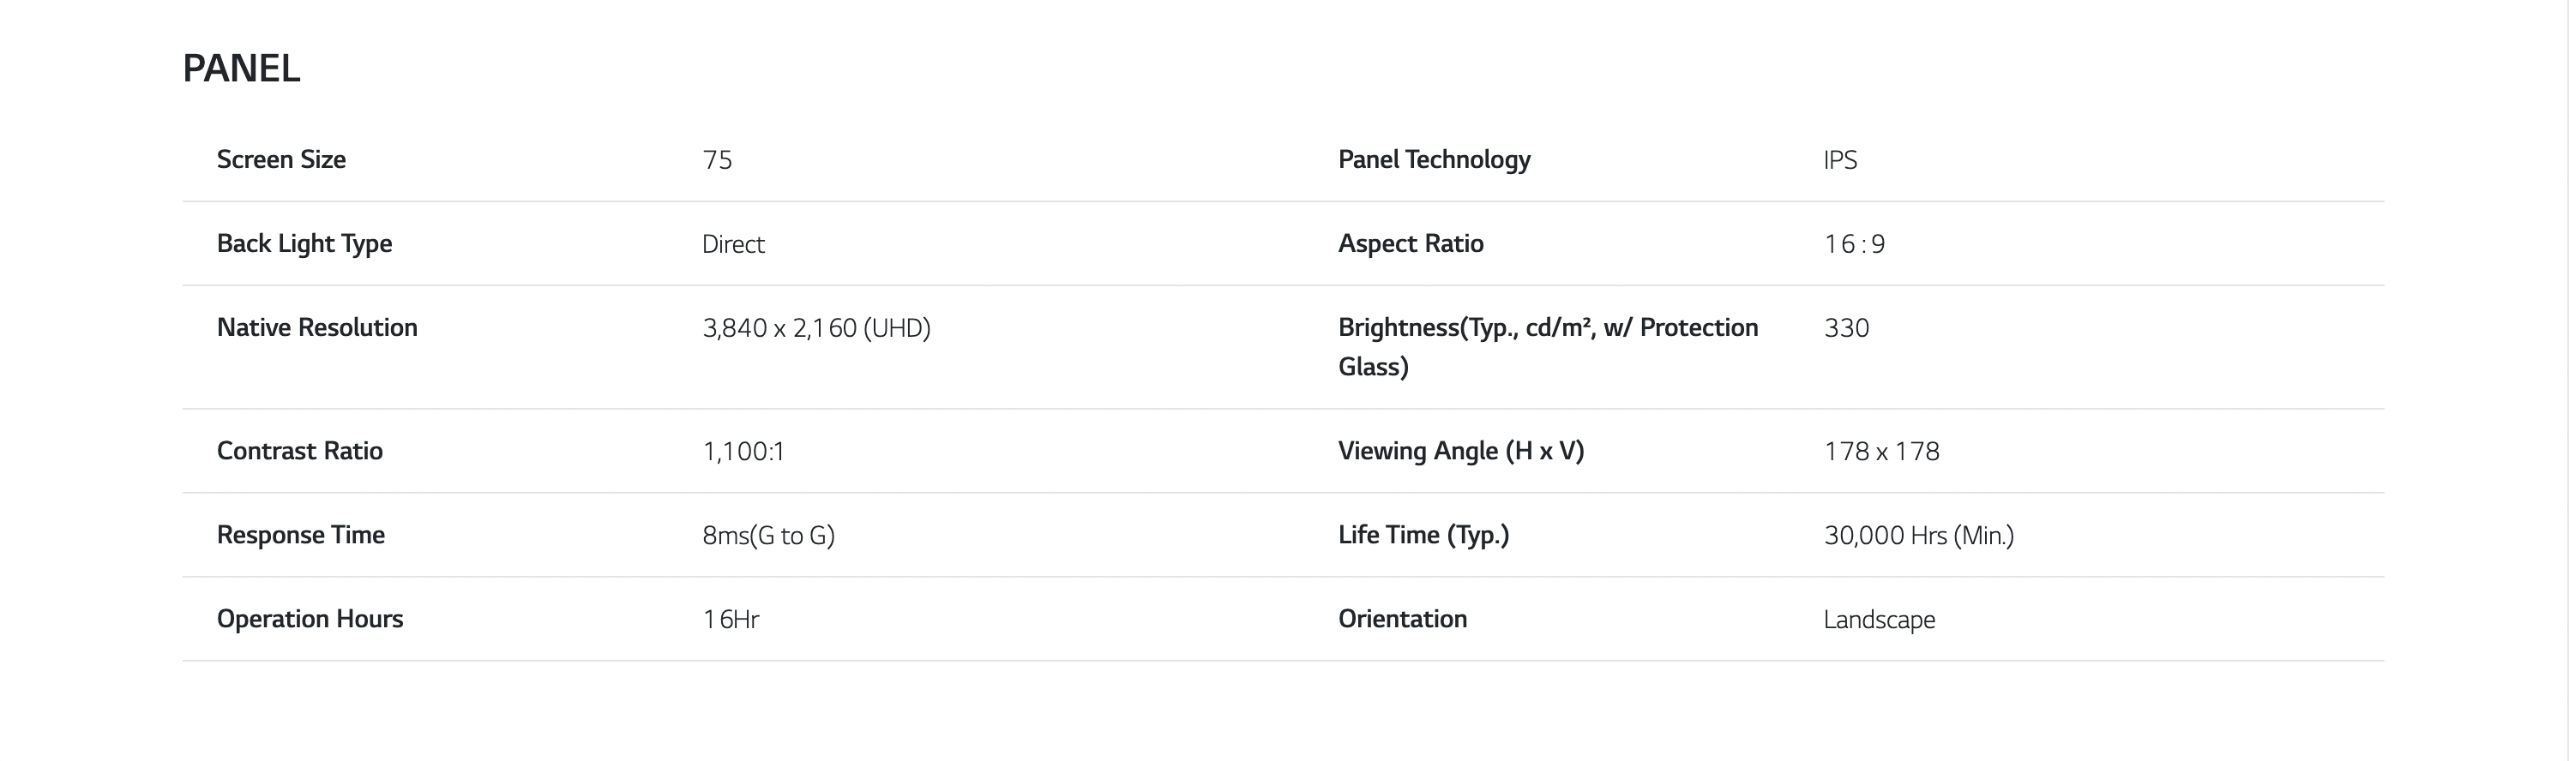2569x761 pixels.
Task: Select the 16Hr operation hours value
Action: pos(731,620)
